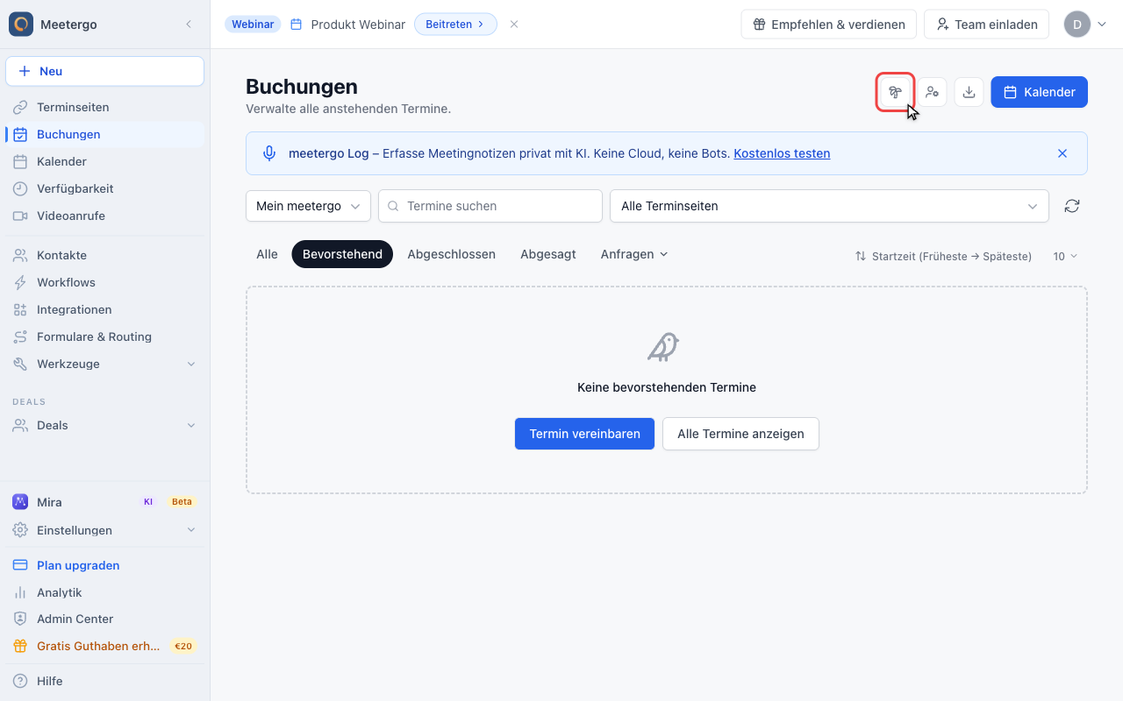Focus the Termine suchen search field
Image resolution: width=1123 pixels, height=701 pixels.
tap(490, 206)
